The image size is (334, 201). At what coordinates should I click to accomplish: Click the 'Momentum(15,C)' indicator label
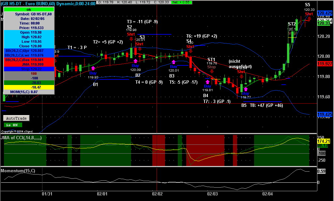[x=18, y=171]
